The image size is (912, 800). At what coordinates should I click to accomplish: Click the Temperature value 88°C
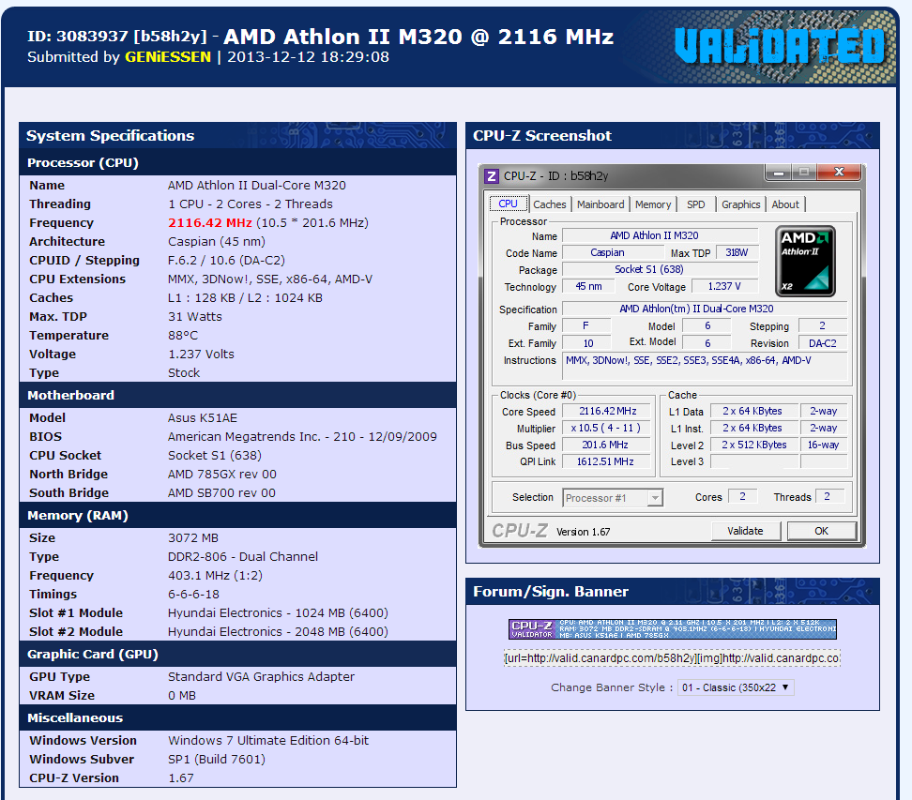pyautogui.click(x=183, y=336)
